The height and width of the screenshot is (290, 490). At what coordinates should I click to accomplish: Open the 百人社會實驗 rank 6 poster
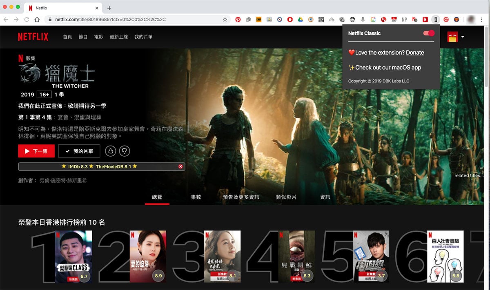click(445, 257)
